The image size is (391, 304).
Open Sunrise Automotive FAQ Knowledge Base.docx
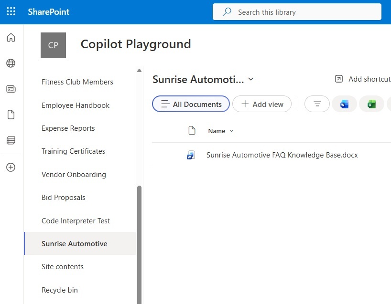(x=282, y=155)
